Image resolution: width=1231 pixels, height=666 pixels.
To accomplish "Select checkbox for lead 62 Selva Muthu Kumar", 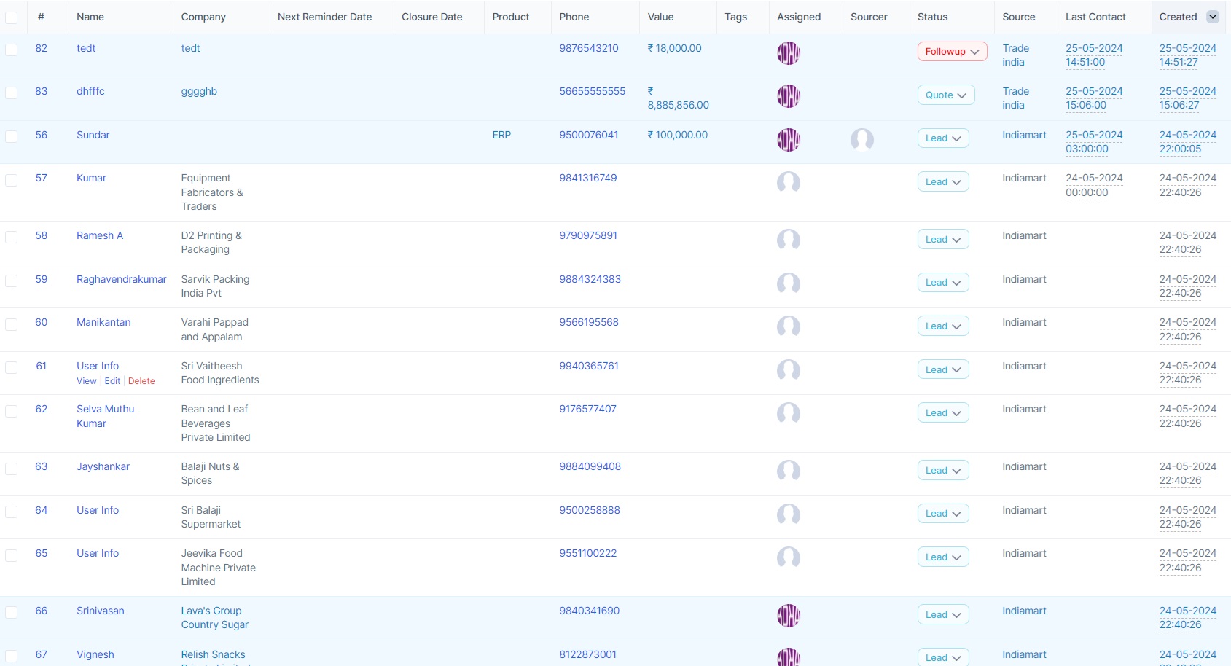I will 12,411.
